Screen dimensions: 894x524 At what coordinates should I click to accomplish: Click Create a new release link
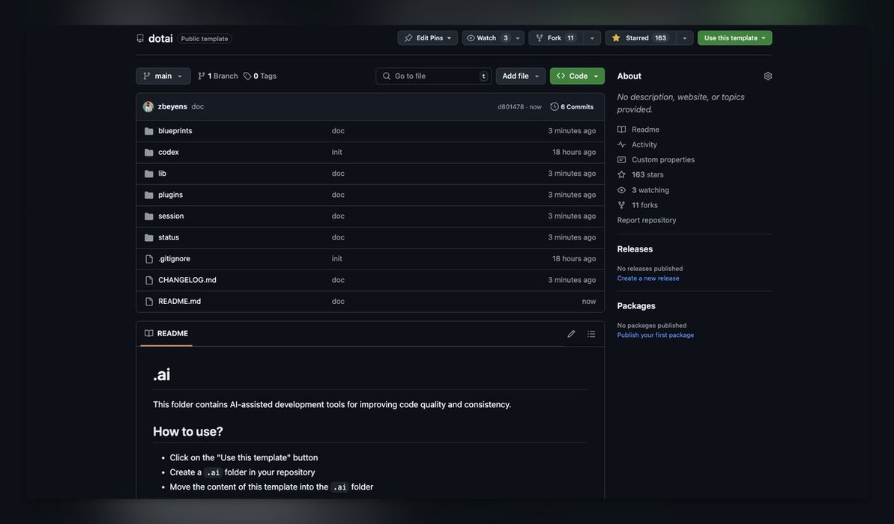648,278
